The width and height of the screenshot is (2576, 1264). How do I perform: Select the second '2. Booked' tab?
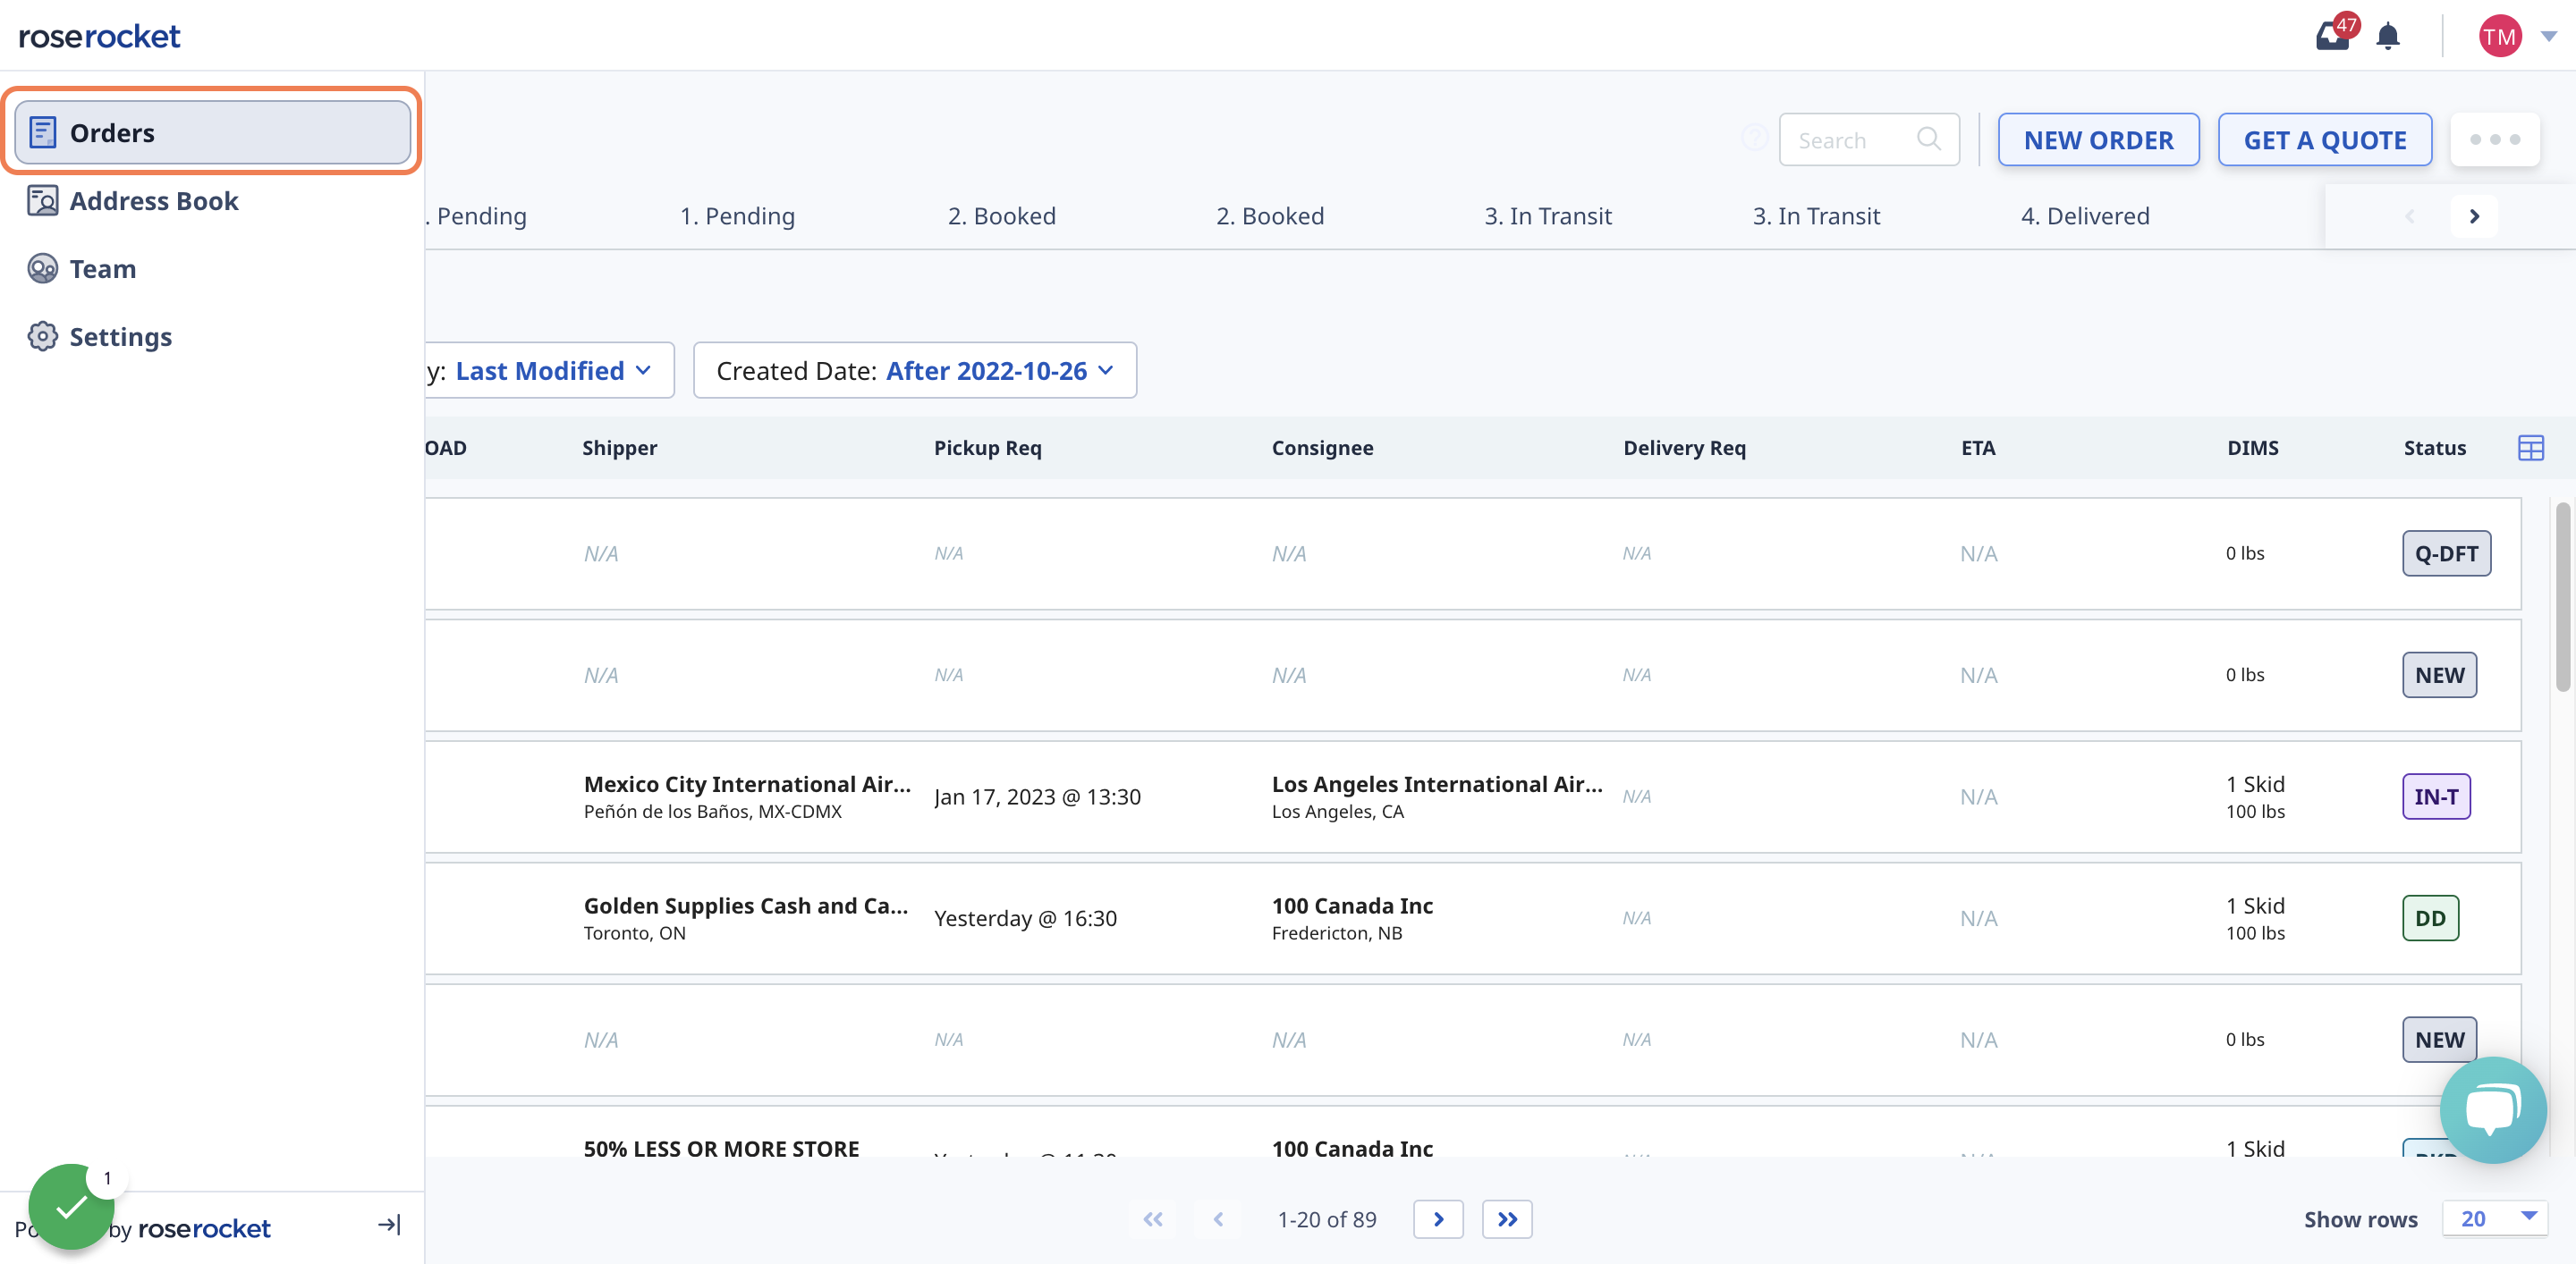click(1270, 215)
